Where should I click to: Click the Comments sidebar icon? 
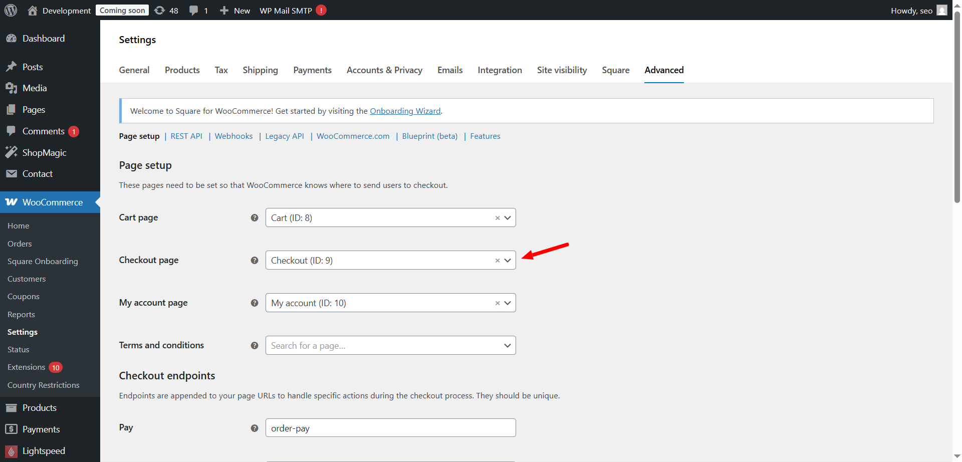(11, 131)
